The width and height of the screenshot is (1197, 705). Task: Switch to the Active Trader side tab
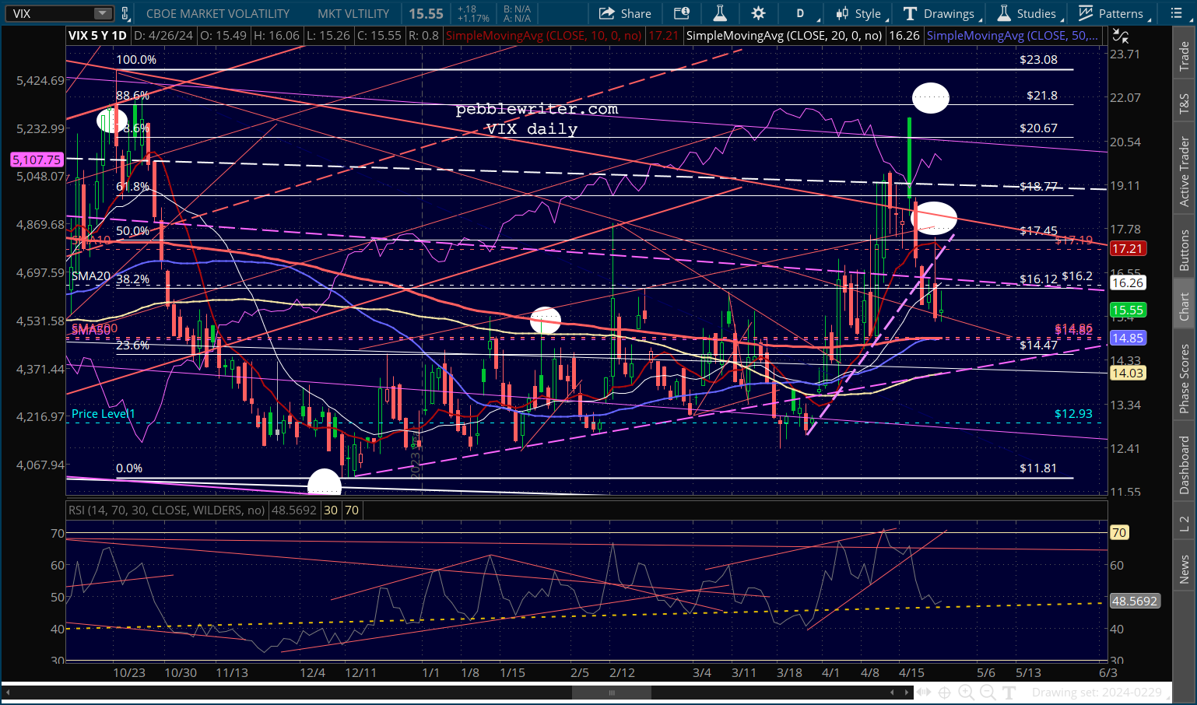(1184, 171)
